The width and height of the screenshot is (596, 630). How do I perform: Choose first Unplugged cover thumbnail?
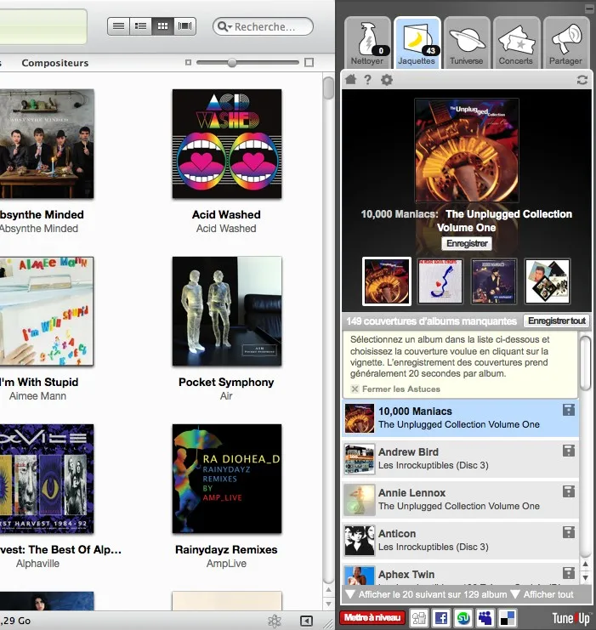tap(386, 281)
